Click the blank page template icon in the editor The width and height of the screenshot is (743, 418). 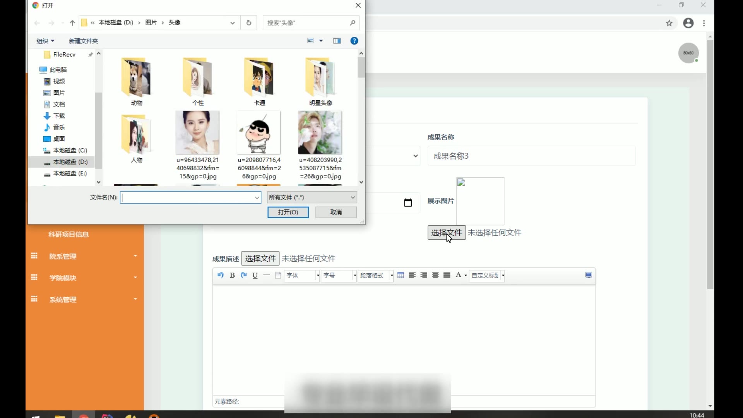(278, 275)
